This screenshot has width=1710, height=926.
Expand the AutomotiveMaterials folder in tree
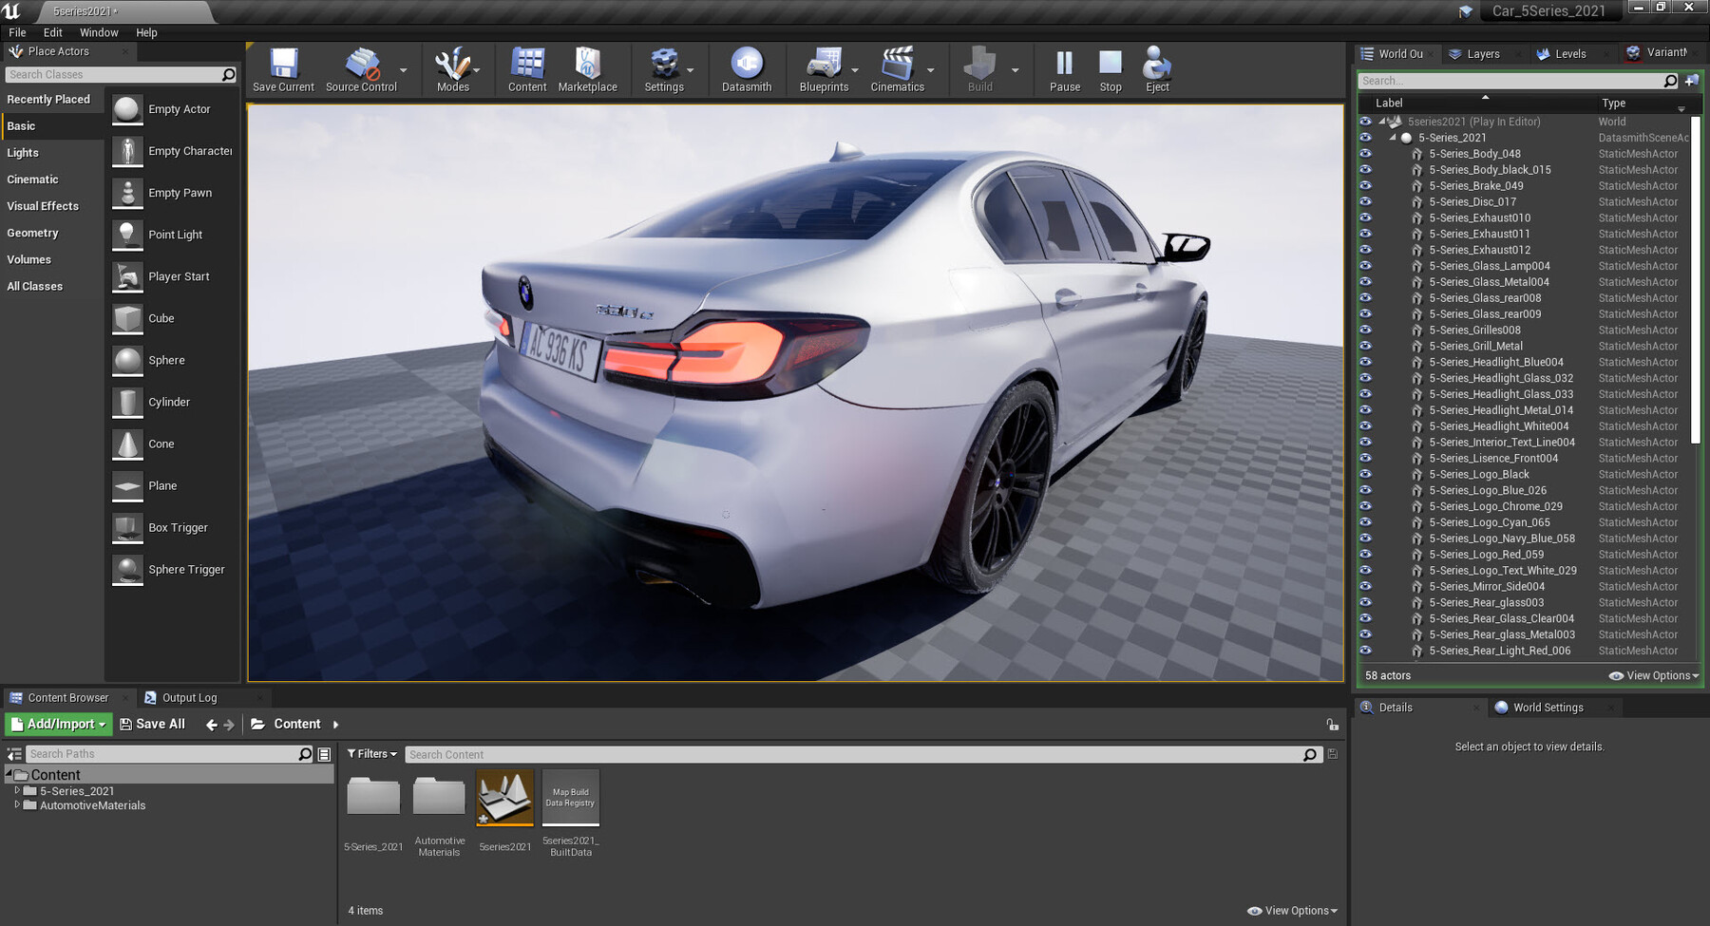(x=16, y=804)
